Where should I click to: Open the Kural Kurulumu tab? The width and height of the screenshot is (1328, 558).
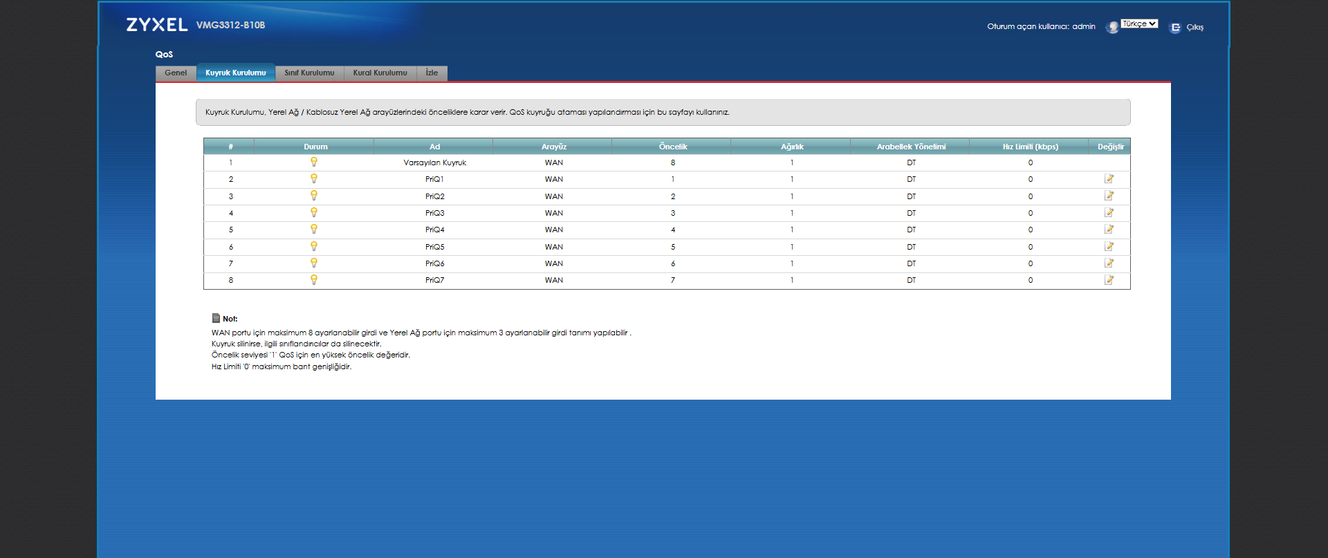[x=380, y=73]
